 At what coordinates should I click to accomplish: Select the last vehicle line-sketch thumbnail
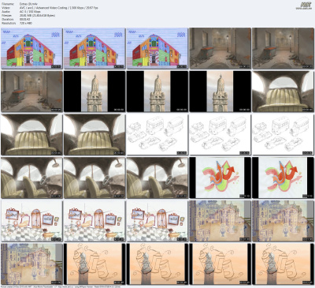(x=283, y=134)
